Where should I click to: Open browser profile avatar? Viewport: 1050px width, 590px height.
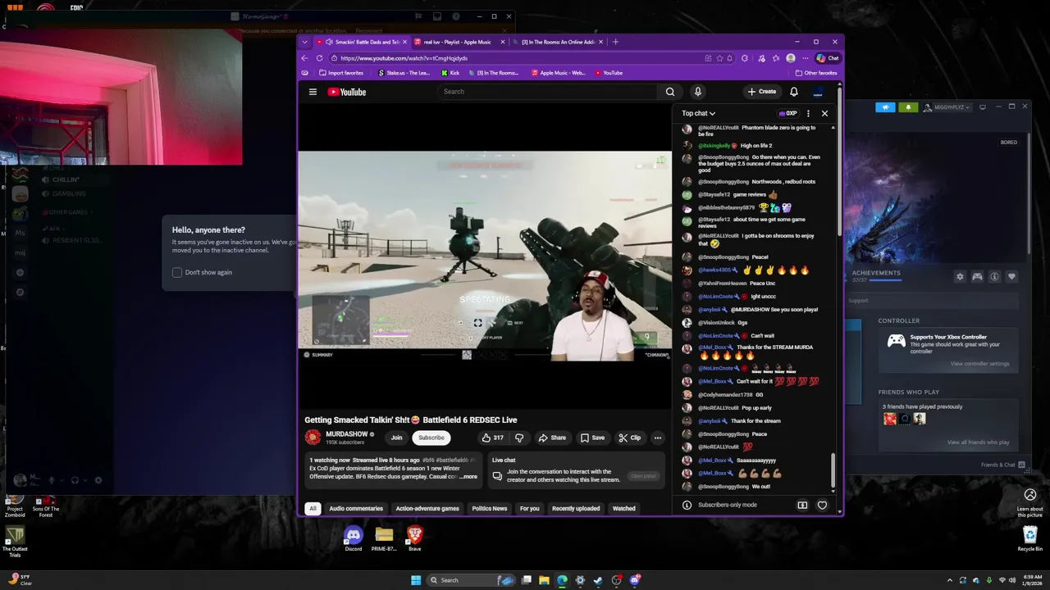790,58
